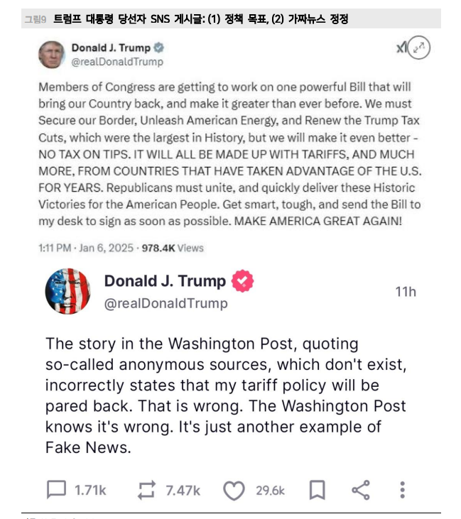Click the @realDonaldTrump handle on the top post
This screenshot has width=461, height=519.
coord(117,62)
